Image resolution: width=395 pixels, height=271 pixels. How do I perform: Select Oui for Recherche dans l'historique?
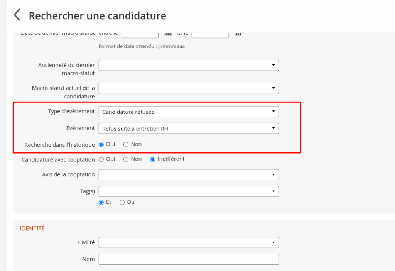point(101,144)
